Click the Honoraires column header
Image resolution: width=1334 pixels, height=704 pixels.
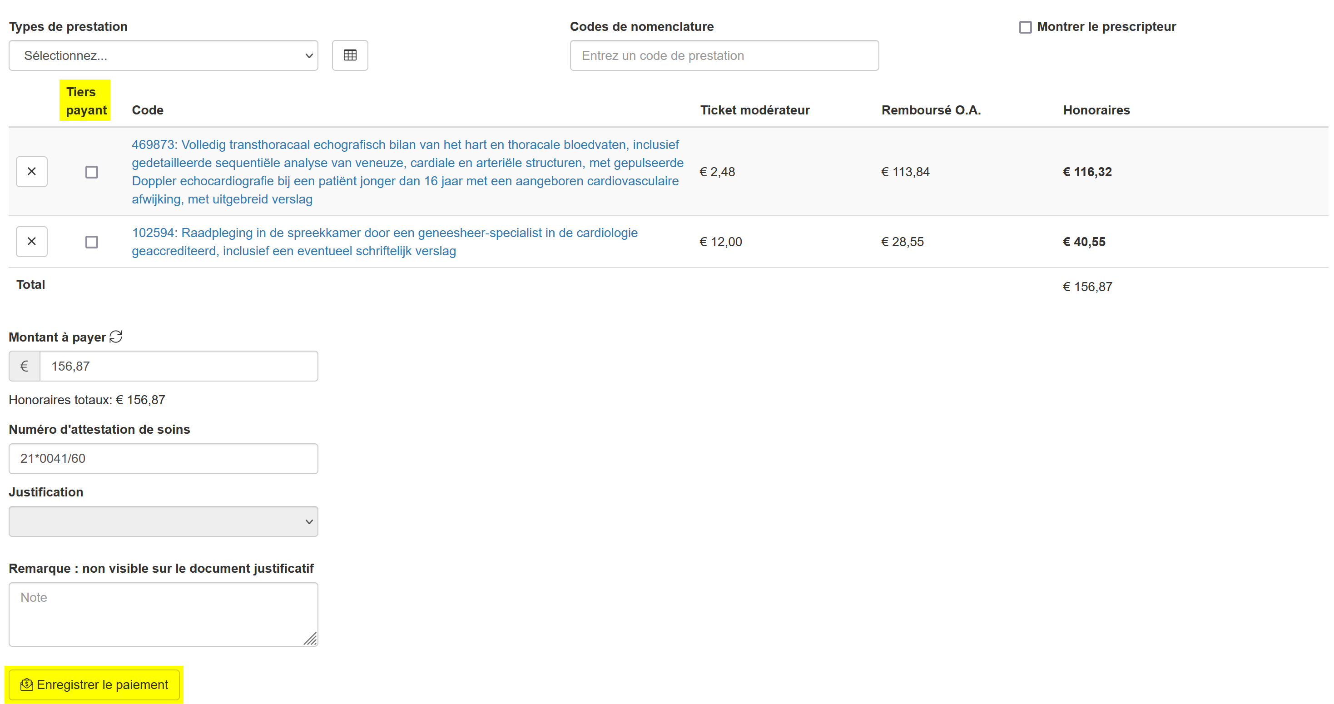1096,110
